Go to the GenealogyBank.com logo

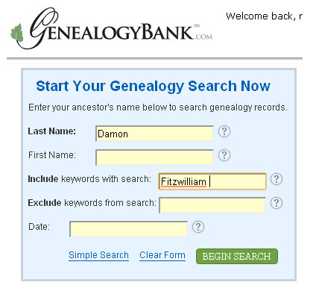point(112,28)
